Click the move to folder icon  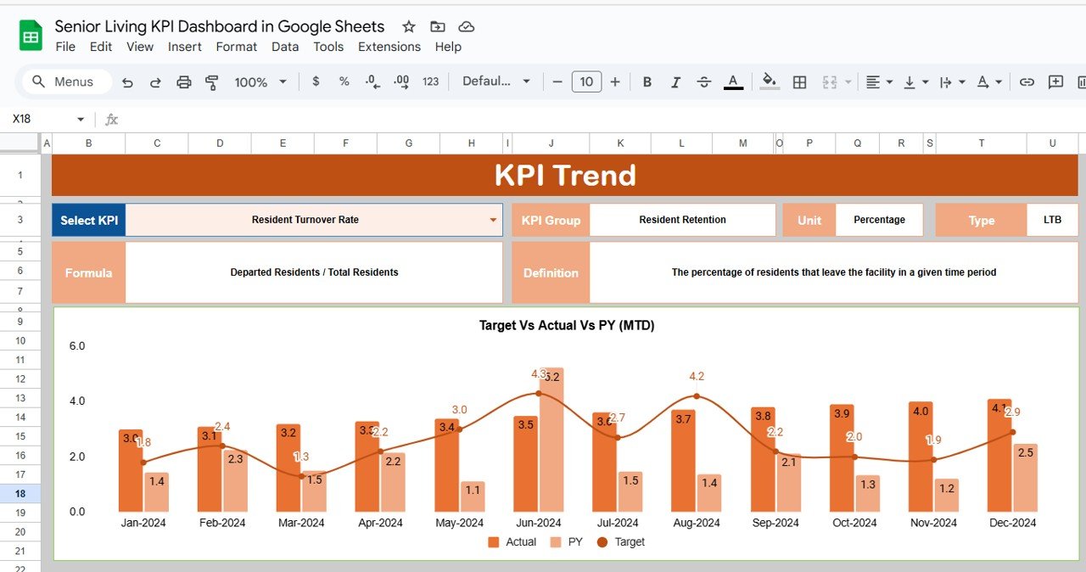click(x=437, y=27)
